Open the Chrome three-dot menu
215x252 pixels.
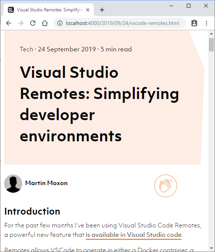coord(206,23)
